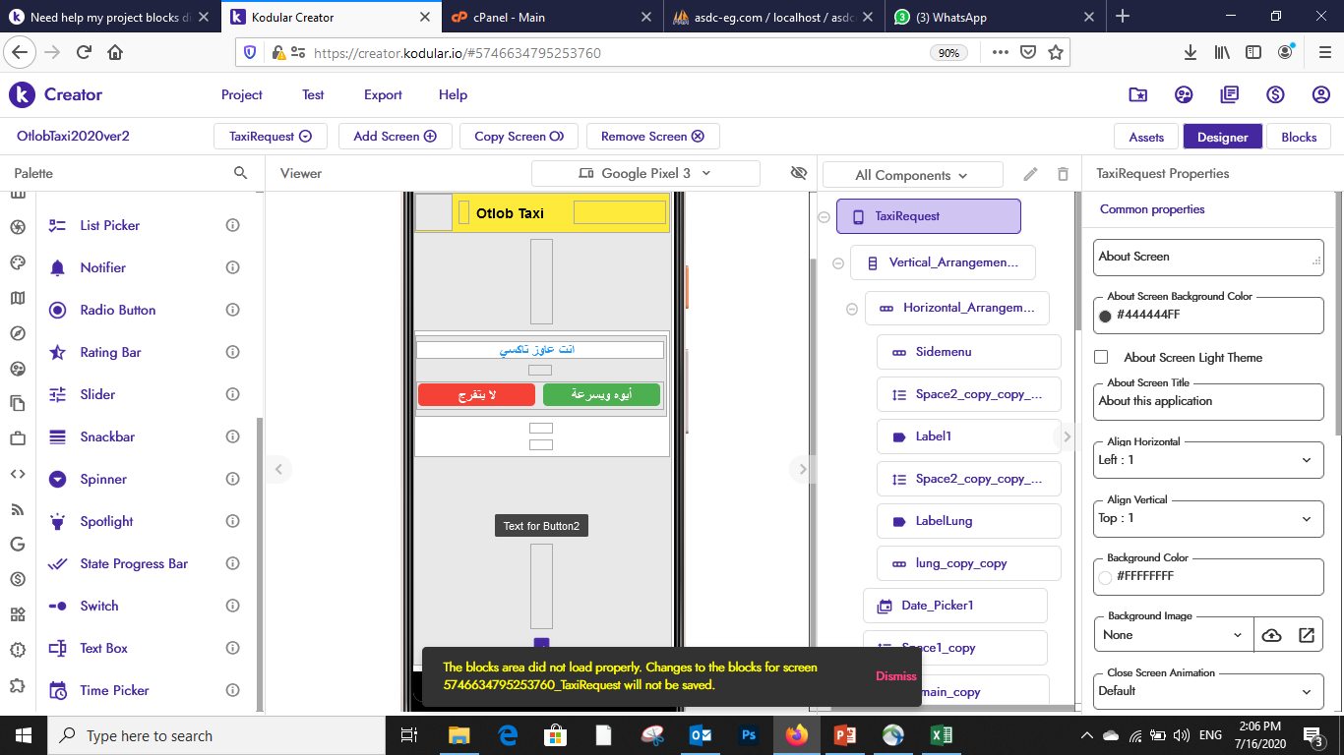Open the library docs icon in header
The width and height of the screenshot is (1344, 755).
tap(1230, 94)
